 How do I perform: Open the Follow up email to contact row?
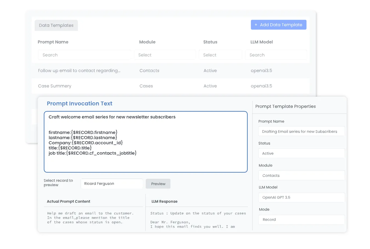coord(170,71)
